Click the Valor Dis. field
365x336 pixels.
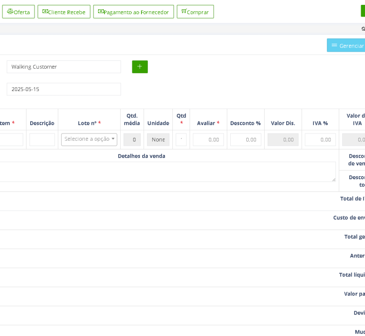pos(283,140)
